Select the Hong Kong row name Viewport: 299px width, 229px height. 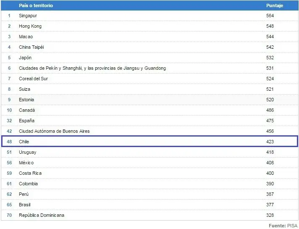pyautogui.click(x=30, y=26)
